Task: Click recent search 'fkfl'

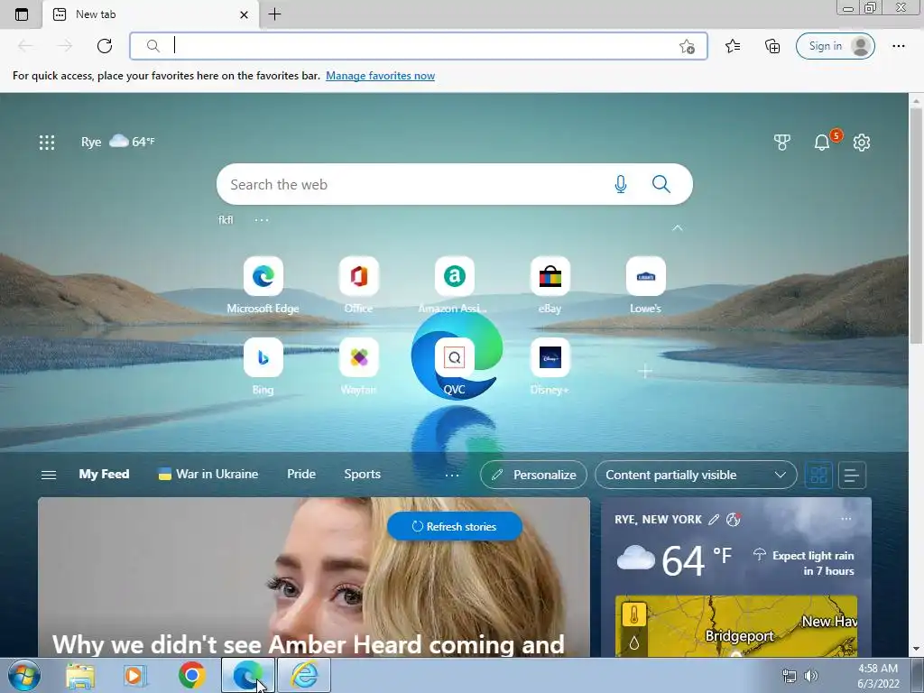Action: [226, 220]
